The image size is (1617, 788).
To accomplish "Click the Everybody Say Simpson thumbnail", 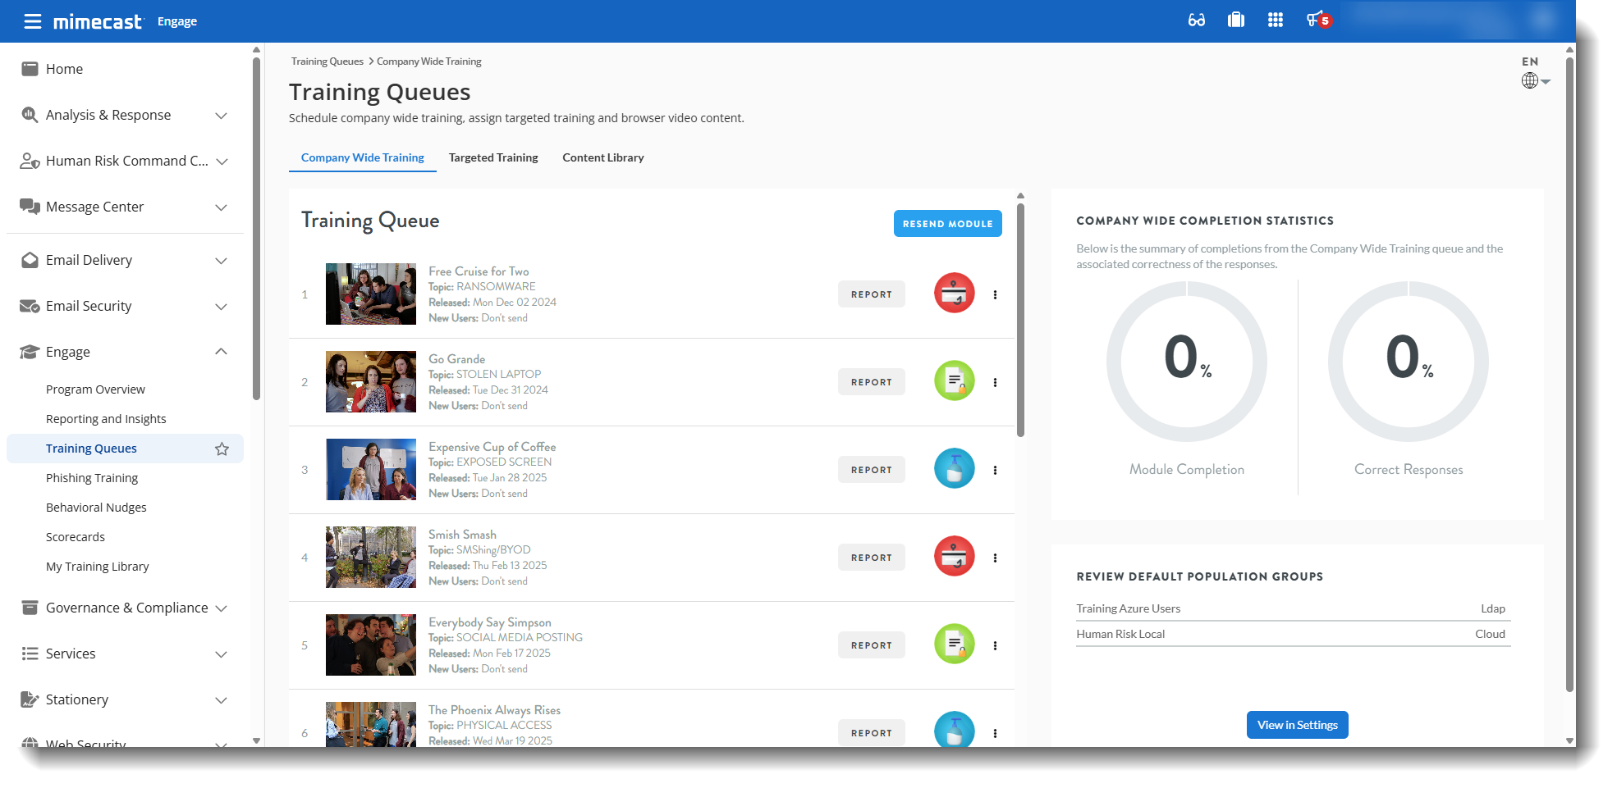I will coord(371,645).
